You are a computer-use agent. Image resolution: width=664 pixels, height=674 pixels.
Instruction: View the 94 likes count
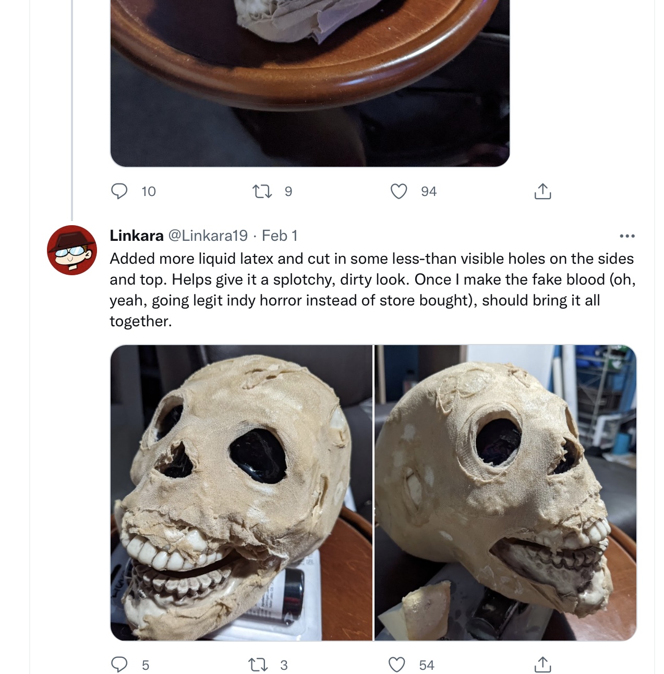(429, 191)
